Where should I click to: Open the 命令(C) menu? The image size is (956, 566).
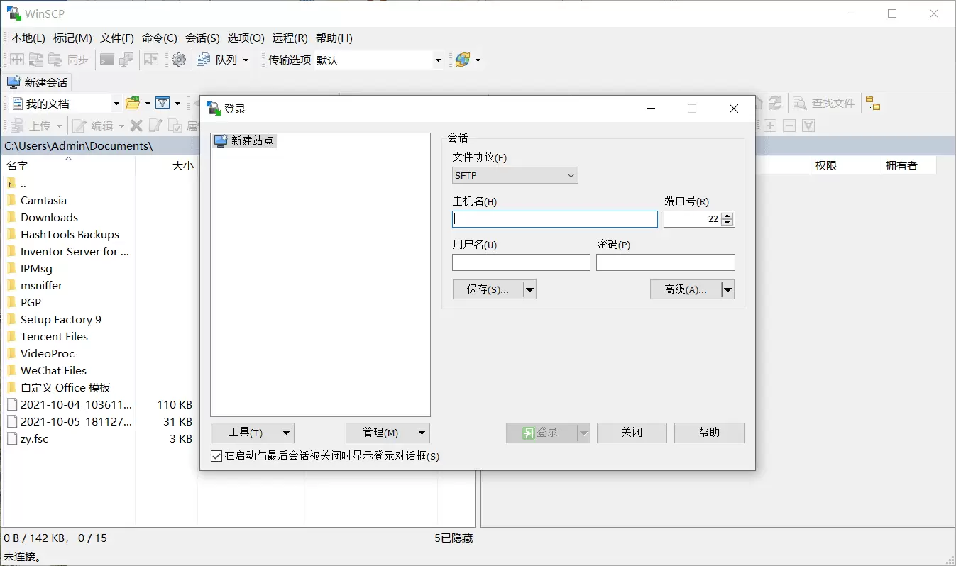[160, 38]
